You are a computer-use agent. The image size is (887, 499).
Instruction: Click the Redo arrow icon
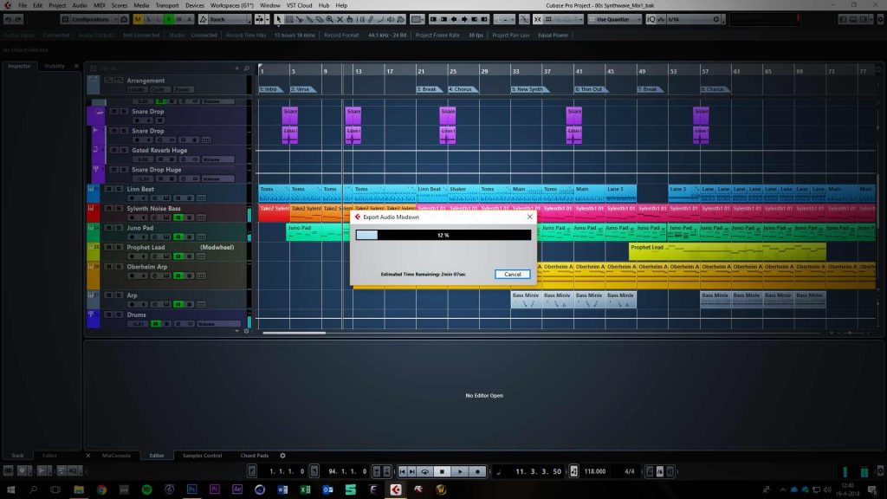pyautogui.click(x=18, y=19)
